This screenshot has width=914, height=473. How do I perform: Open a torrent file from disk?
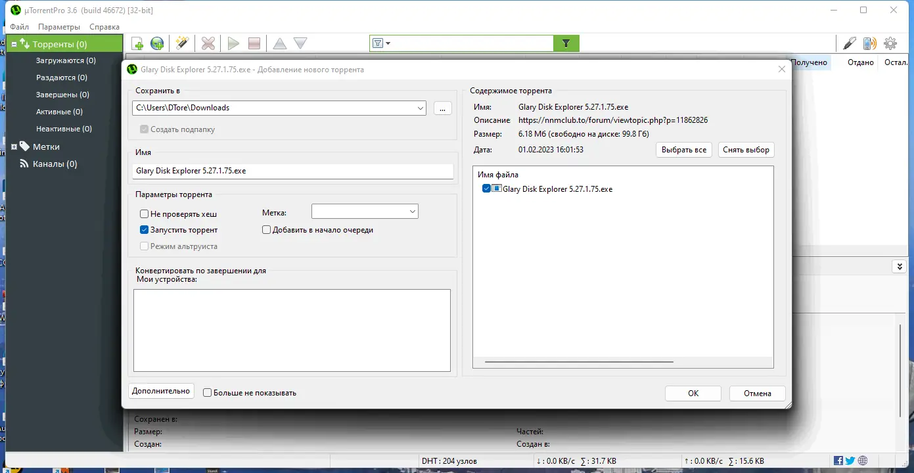tap(137, 43)
